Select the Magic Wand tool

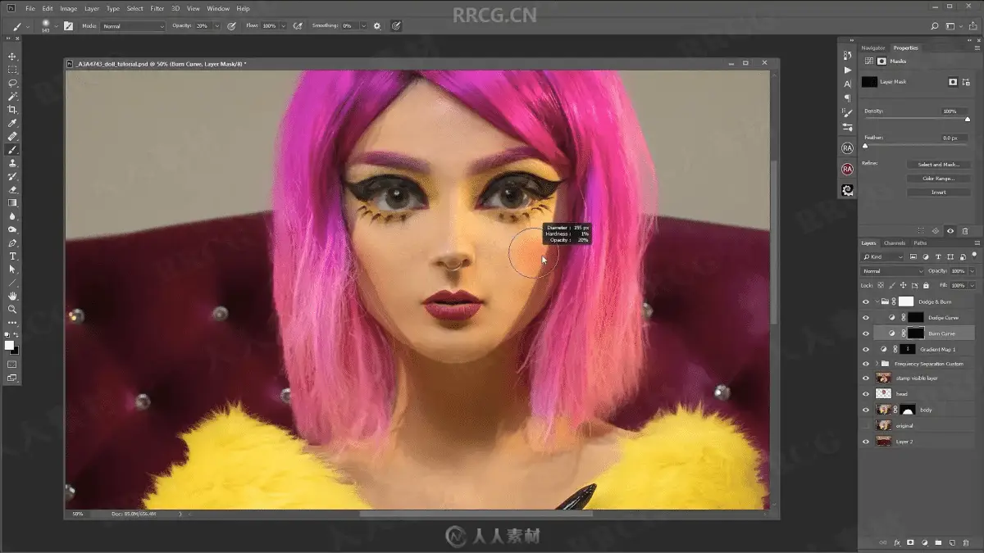click(12, 97)
